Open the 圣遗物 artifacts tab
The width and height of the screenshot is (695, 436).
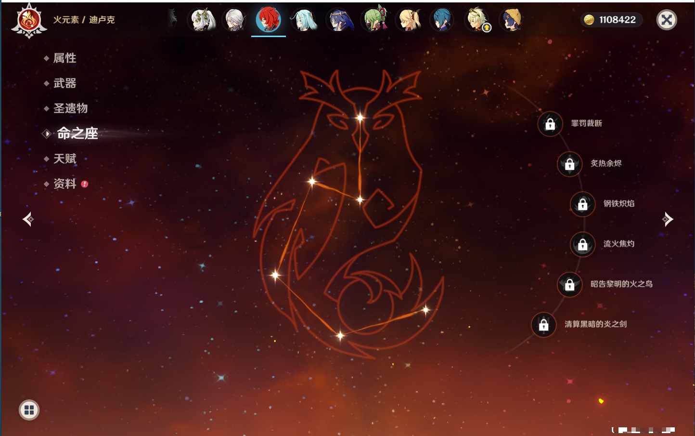tap(70, 108)
